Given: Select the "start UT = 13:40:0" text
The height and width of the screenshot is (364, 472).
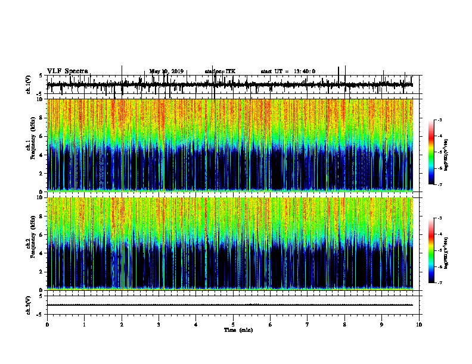Looking at the screenshot, I should (288, 71).
